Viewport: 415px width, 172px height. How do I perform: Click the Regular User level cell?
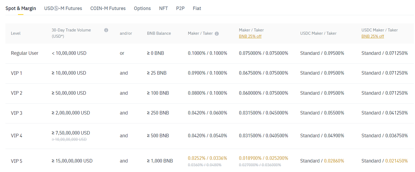point(25,53)
